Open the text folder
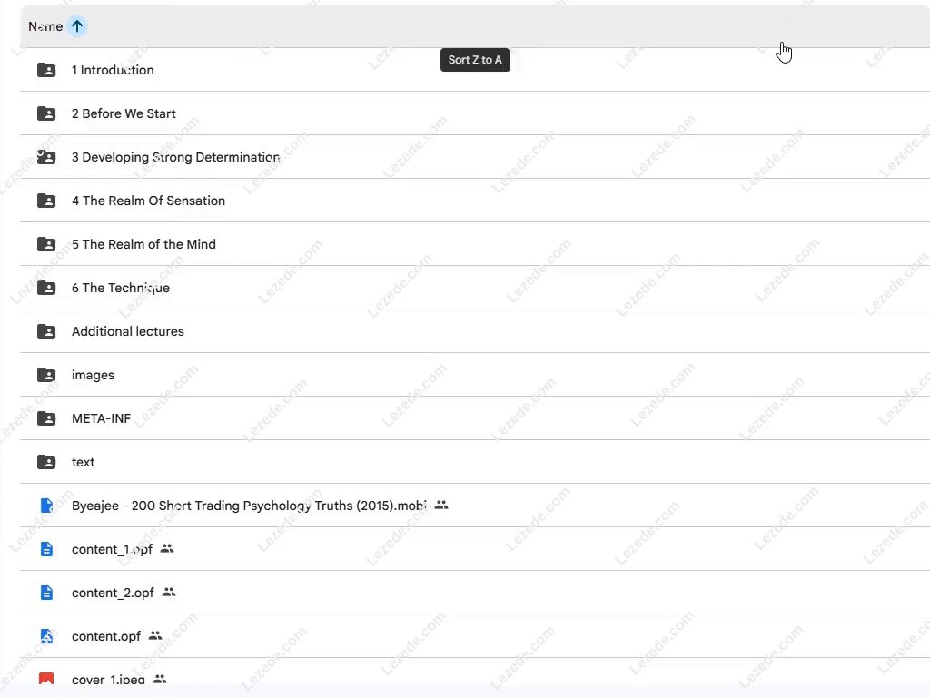The image size is (930, 697). [83, 462]
